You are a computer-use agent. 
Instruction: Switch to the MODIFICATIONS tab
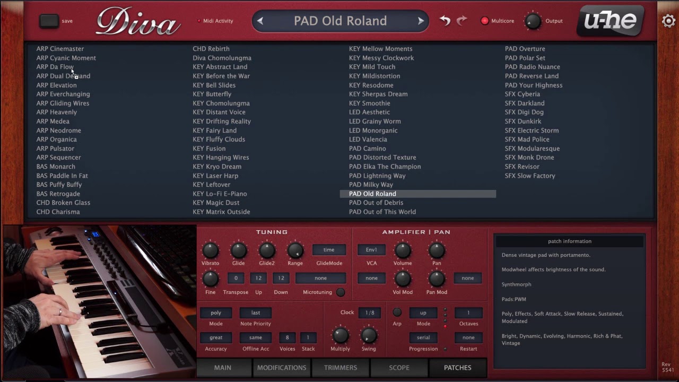click(x=282, y=368)
